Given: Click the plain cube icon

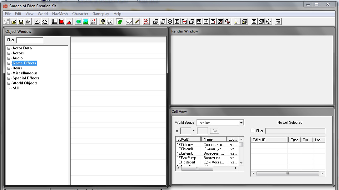Looking at the screenshot, I should tap(192, 22).
